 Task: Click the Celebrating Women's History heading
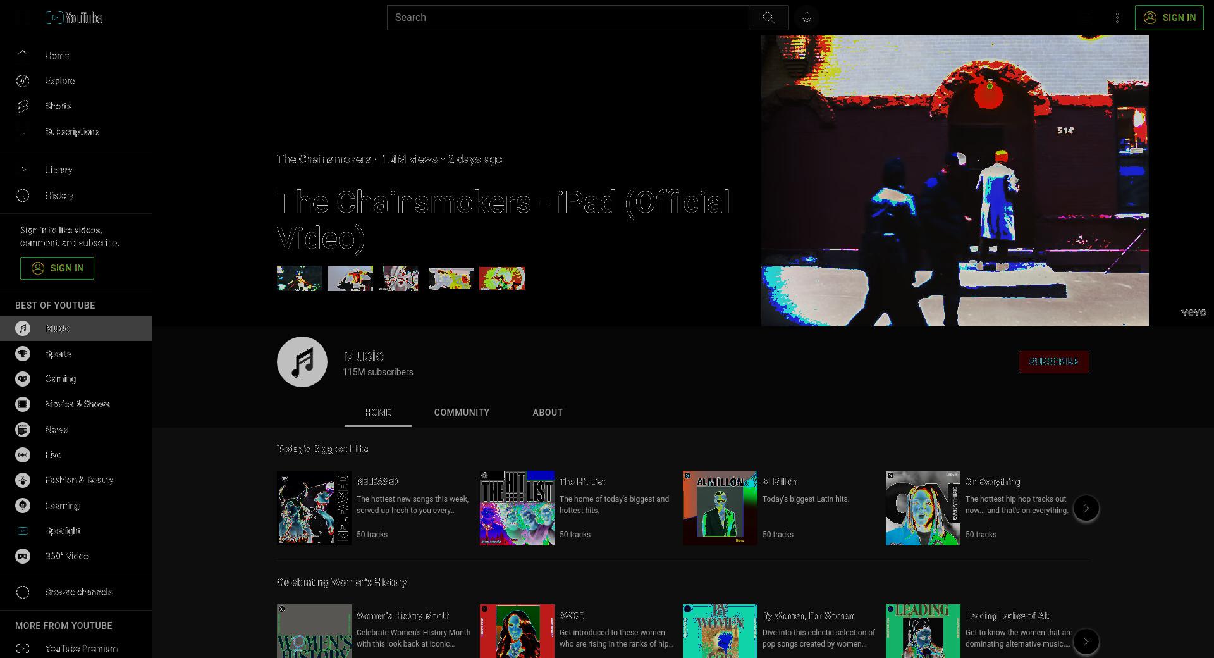(x=341, y=582)
